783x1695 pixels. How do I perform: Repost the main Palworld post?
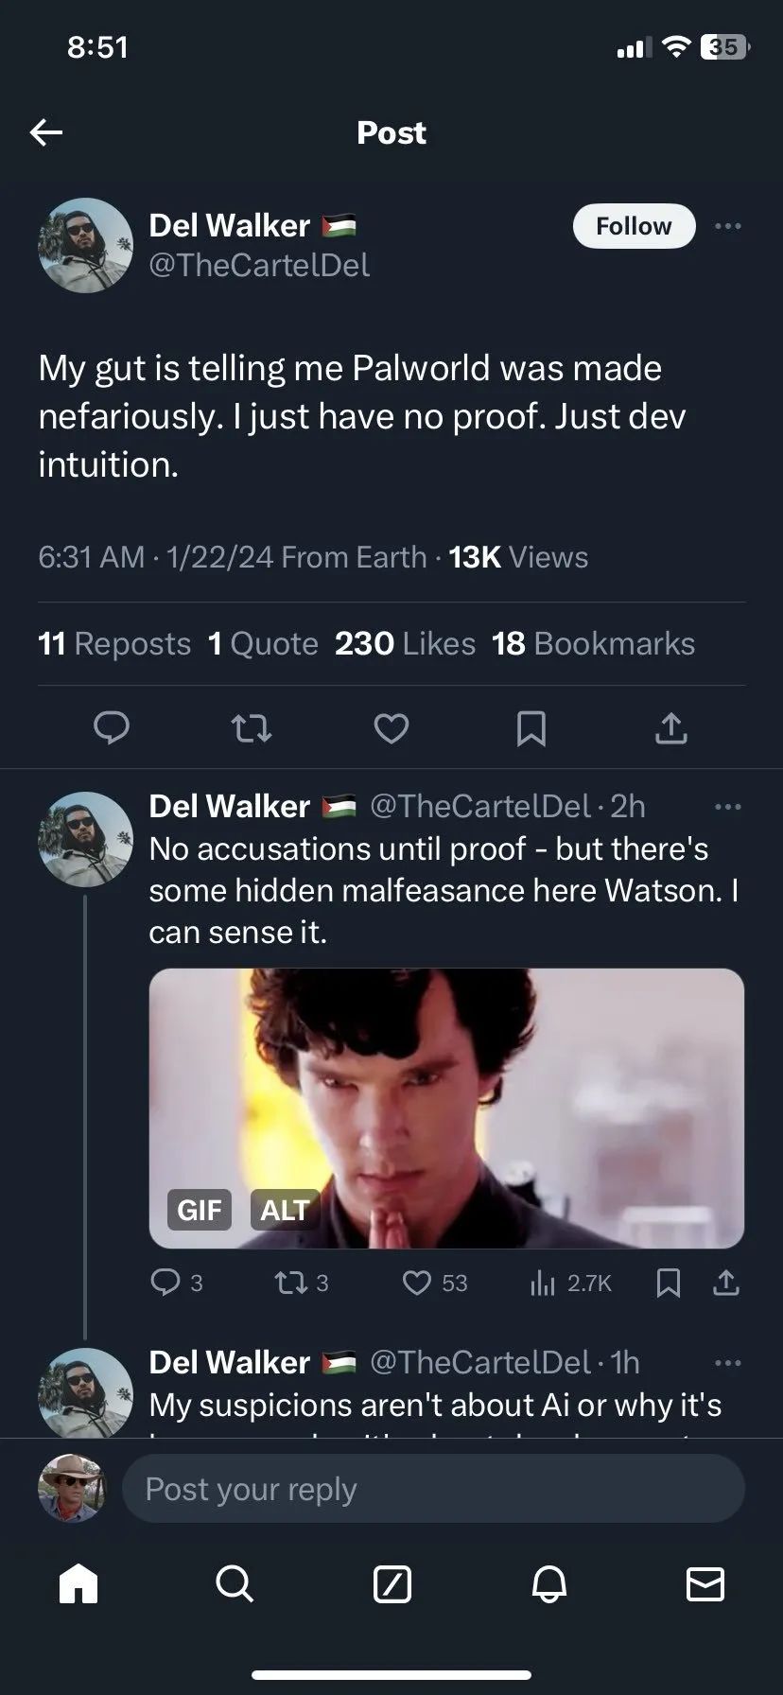(x=252, y=727)
